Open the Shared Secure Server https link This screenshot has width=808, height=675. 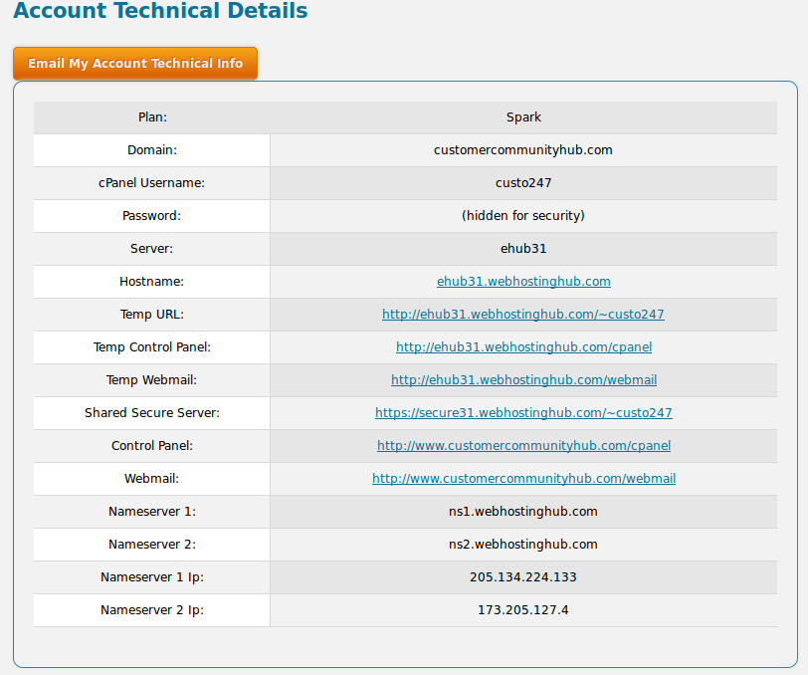point(523,413)
